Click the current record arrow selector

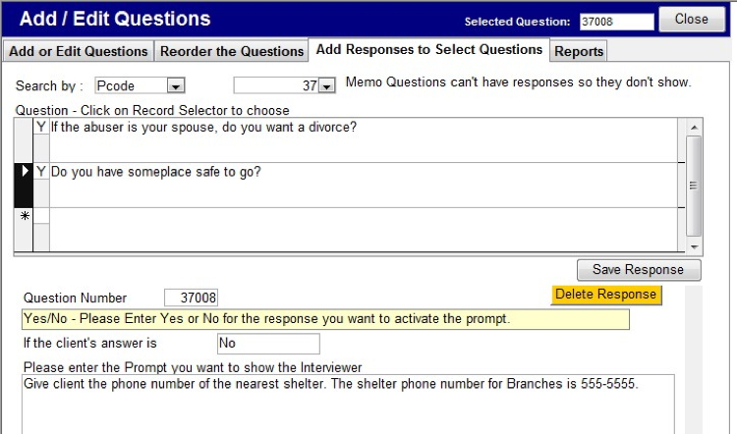tap(23, 184)
